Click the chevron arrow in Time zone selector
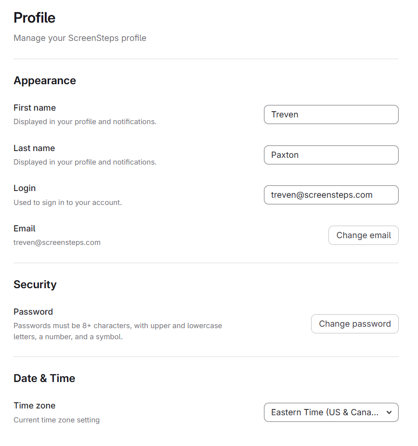Image resolution: width=418 pixels, height=446 pixels. [x=389, y=412]
